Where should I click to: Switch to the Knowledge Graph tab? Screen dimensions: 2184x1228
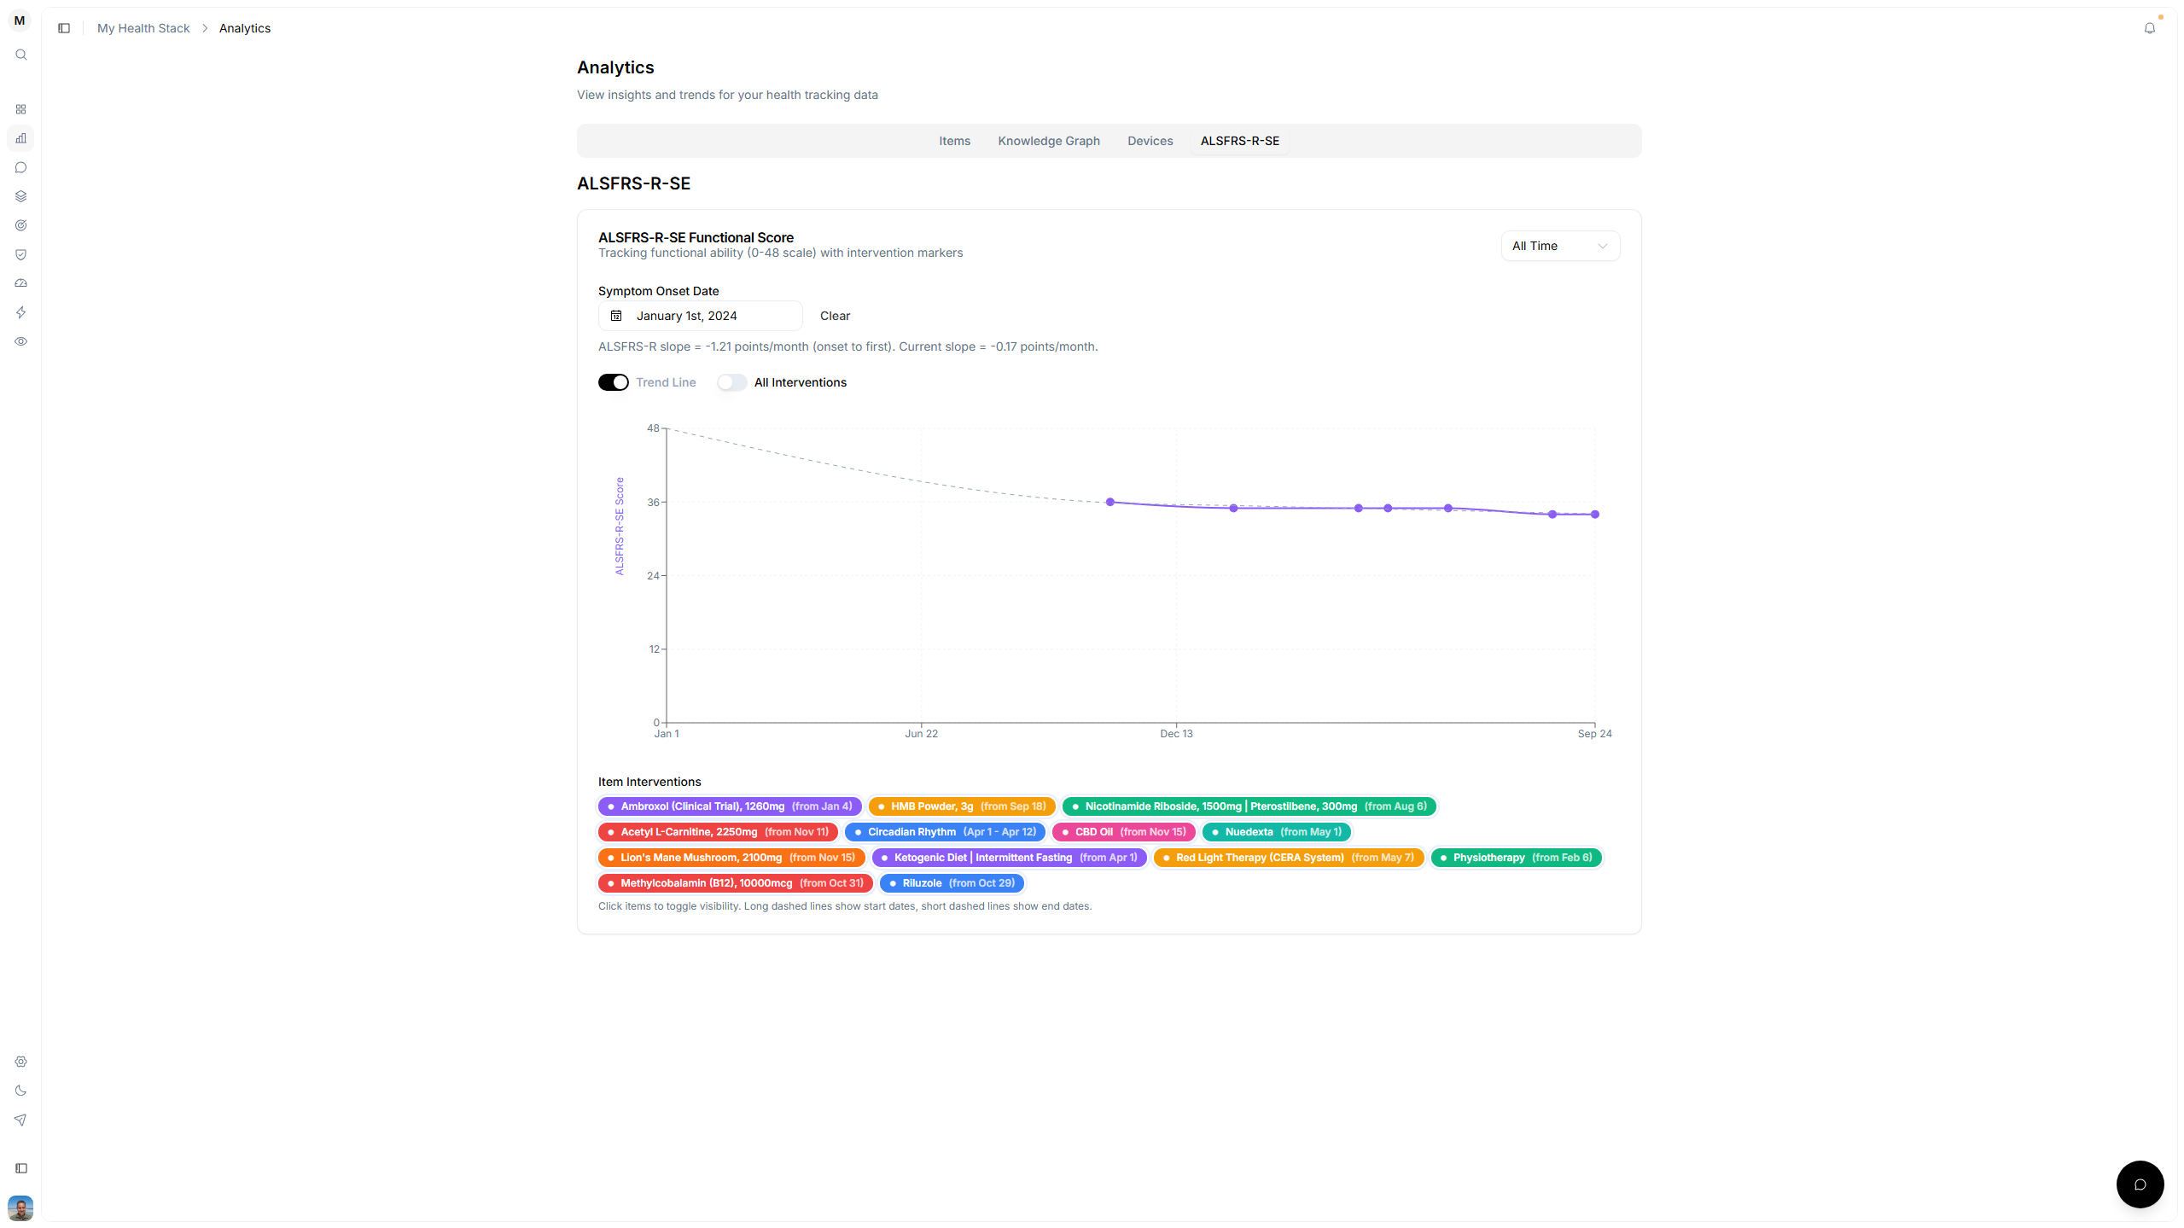(x=1048, y=141)
